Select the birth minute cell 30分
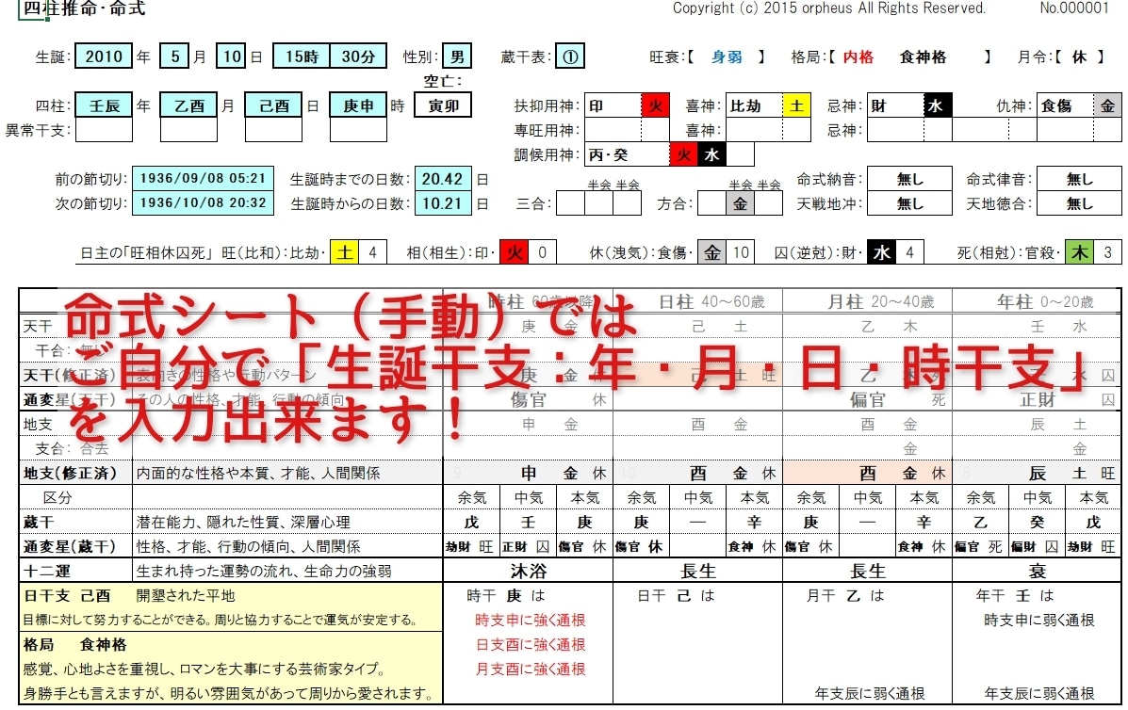 pos(357,56)
